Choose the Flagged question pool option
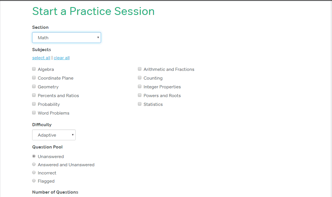Viewport: 332px width, 197px height. [x=34, y=181]
